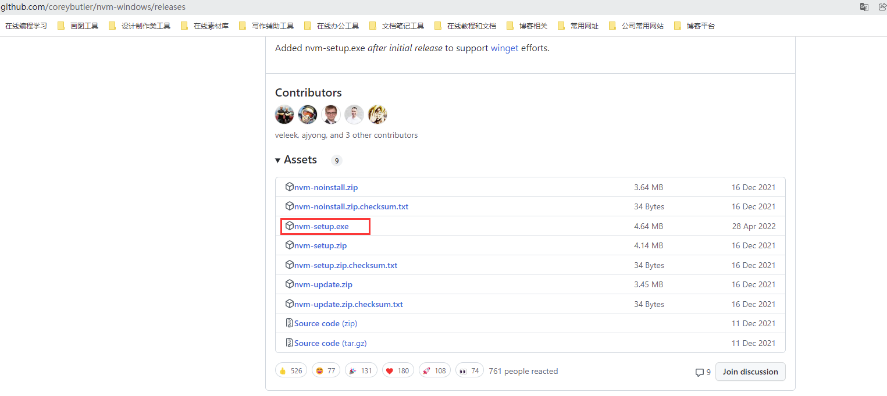
Task: Click package icon beside nvm-update.zip
Action: (x=290, y=284)
